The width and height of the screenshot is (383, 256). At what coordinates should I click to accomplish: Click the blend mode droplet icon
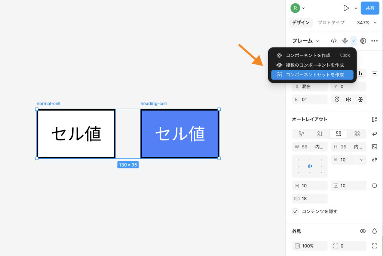[x=374, y=231]
